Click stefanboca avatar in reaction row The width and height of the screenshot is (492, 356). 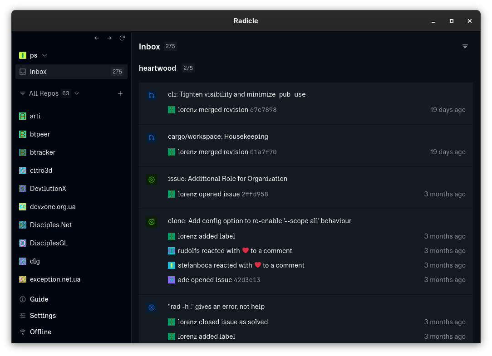point(172,265)
